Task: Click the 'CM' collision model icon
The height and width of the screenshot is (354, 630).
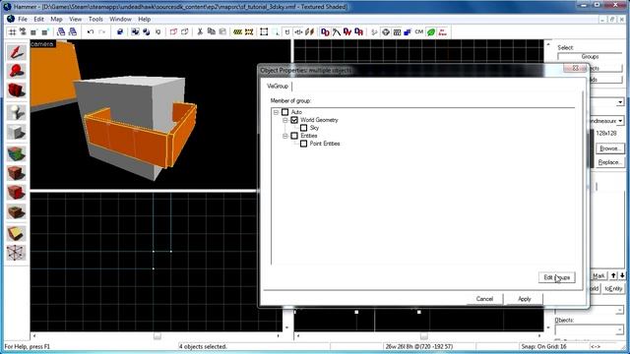Action: [419, 32]
